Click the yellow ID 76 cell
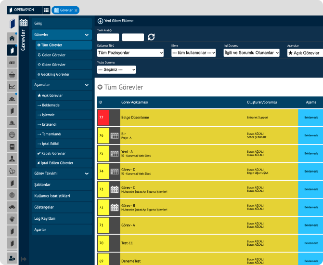 [103, 135]
